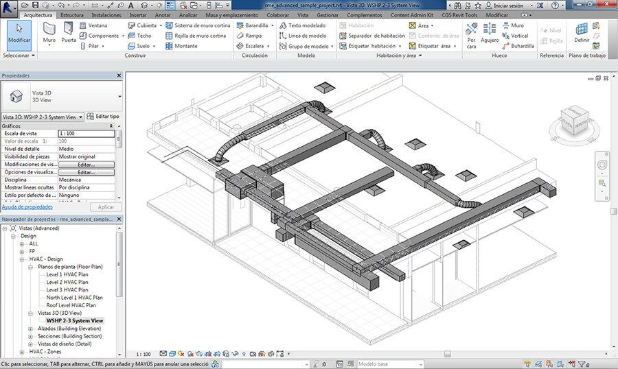
Task: Select the Barandilla railing tool
Action: (x=252, y=25)
